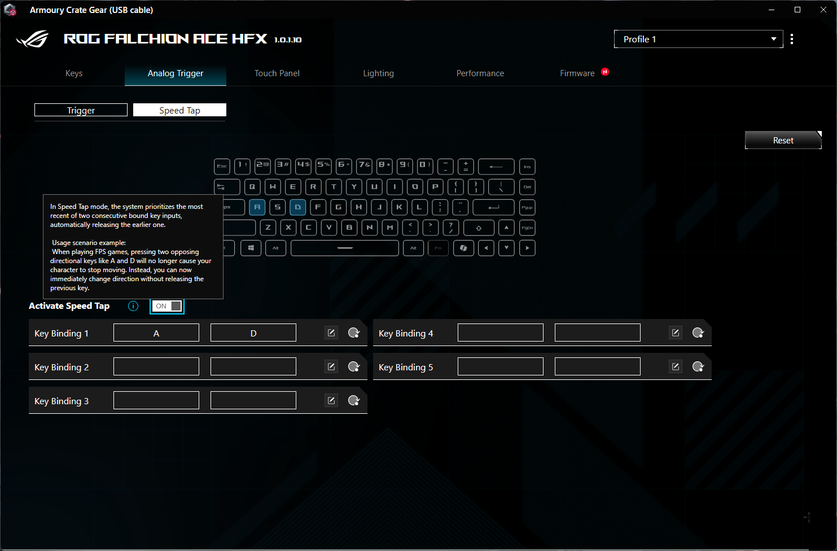This screenshot has height=551, width=837.
Task: Open the Firmware tab
Action: (577, 73)
